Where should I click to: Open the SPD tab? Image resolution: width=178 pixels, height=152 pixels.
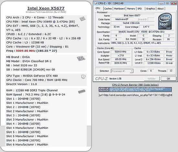click(139, 9)
